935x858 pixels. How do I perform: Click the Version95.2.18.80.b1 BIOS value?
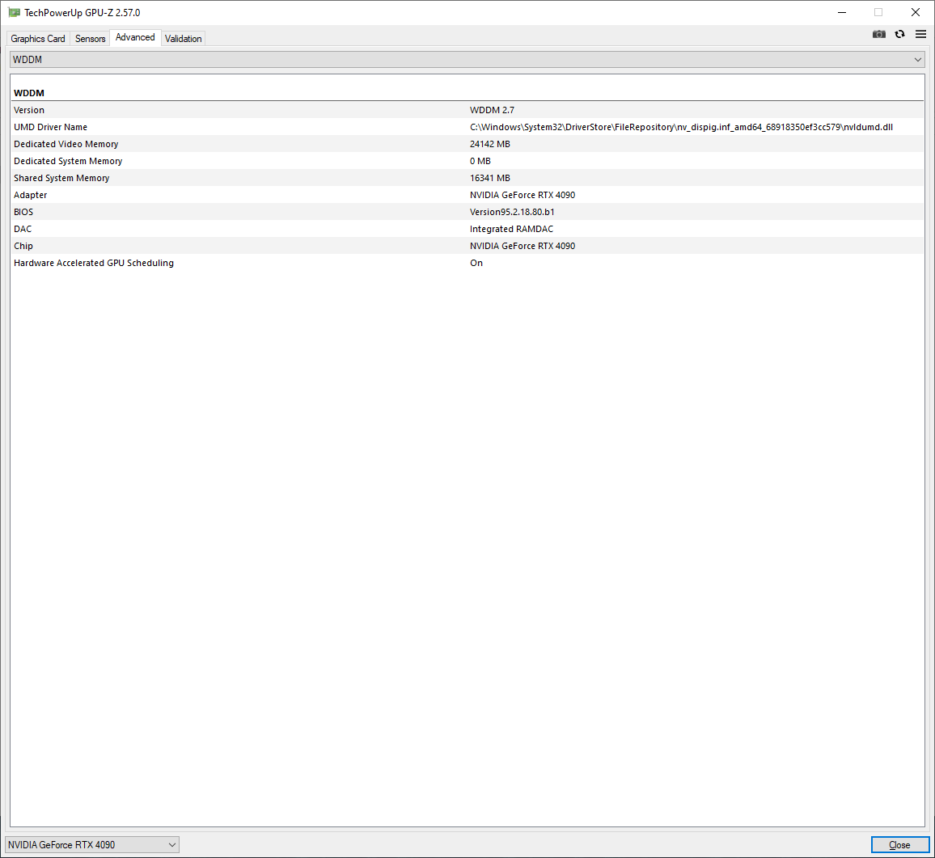pos(512,212)
